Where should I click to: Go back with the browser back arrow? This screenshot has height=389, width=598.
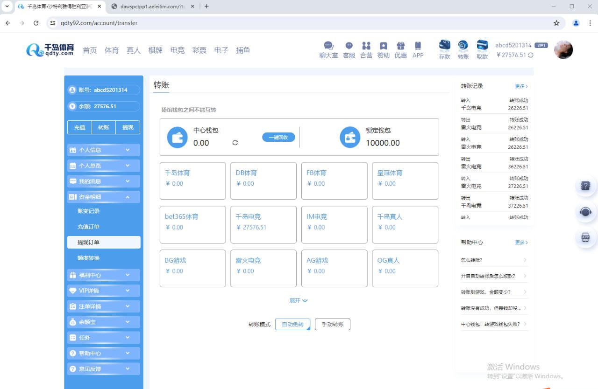pos(7,23)
